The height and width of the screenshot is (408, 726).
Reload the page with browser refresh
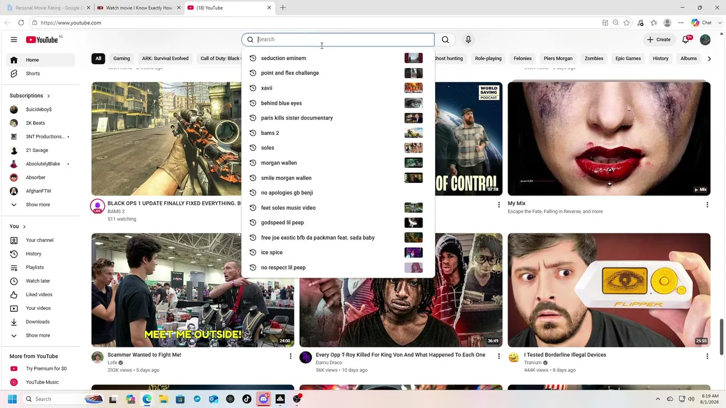pos(21,23)
